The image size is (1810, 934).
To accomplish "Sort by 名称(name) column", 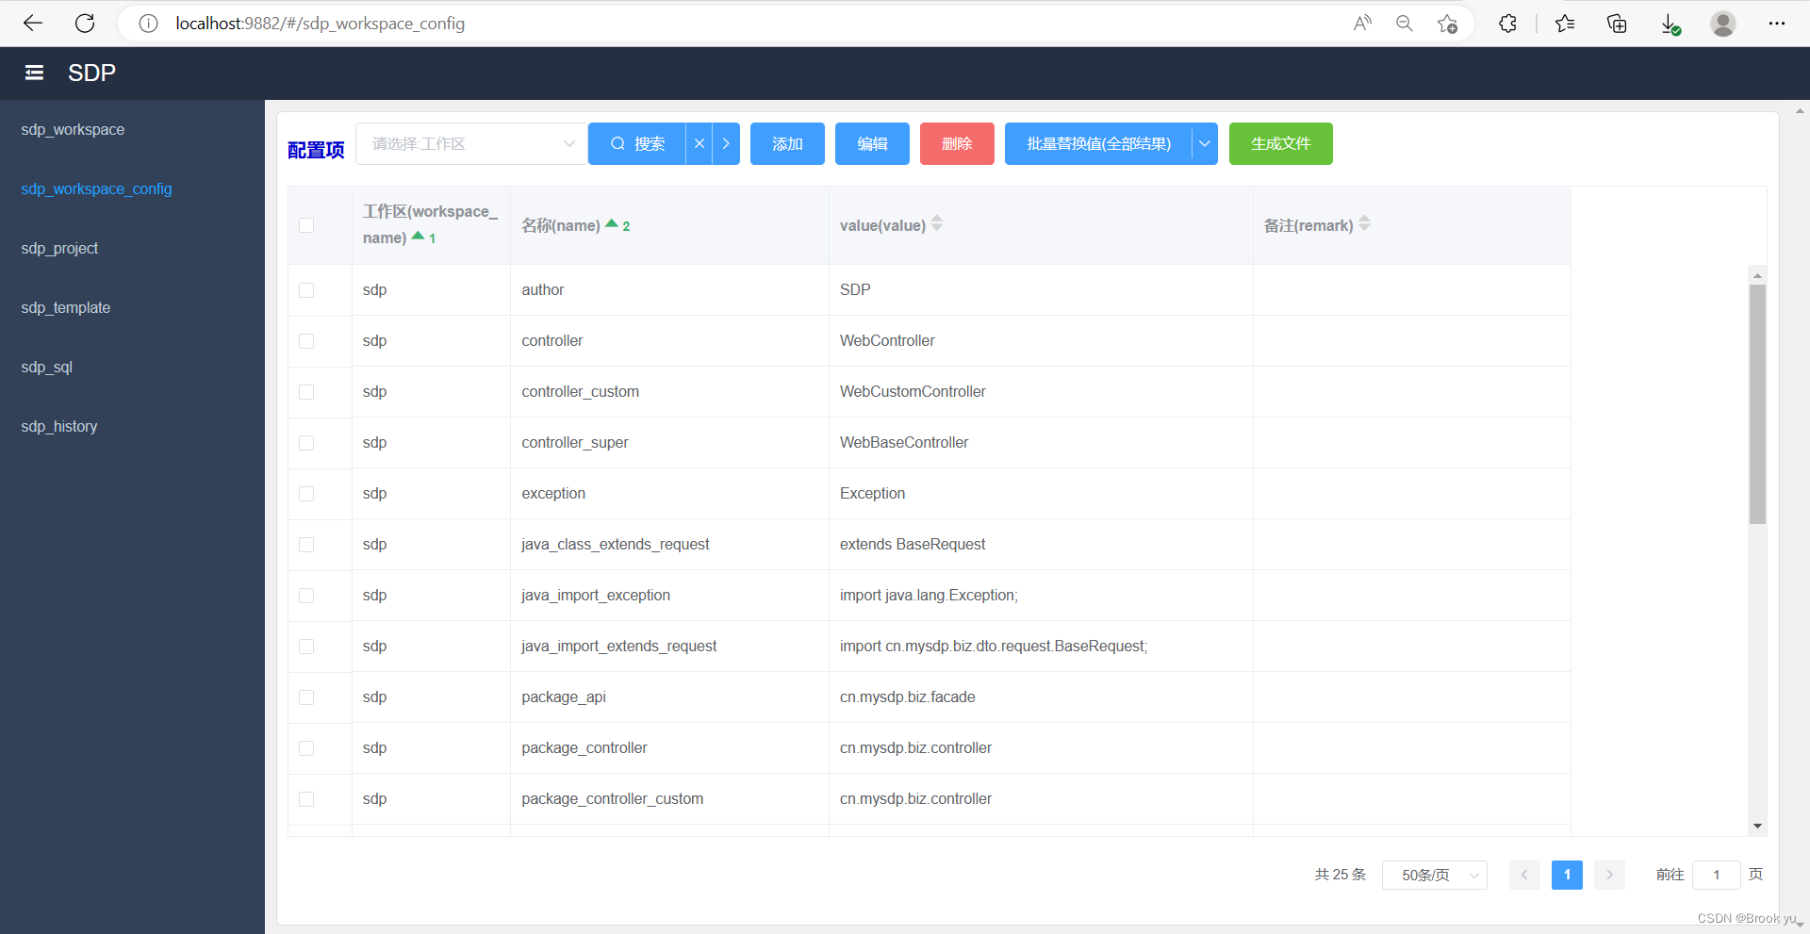I will pos(612,224).
